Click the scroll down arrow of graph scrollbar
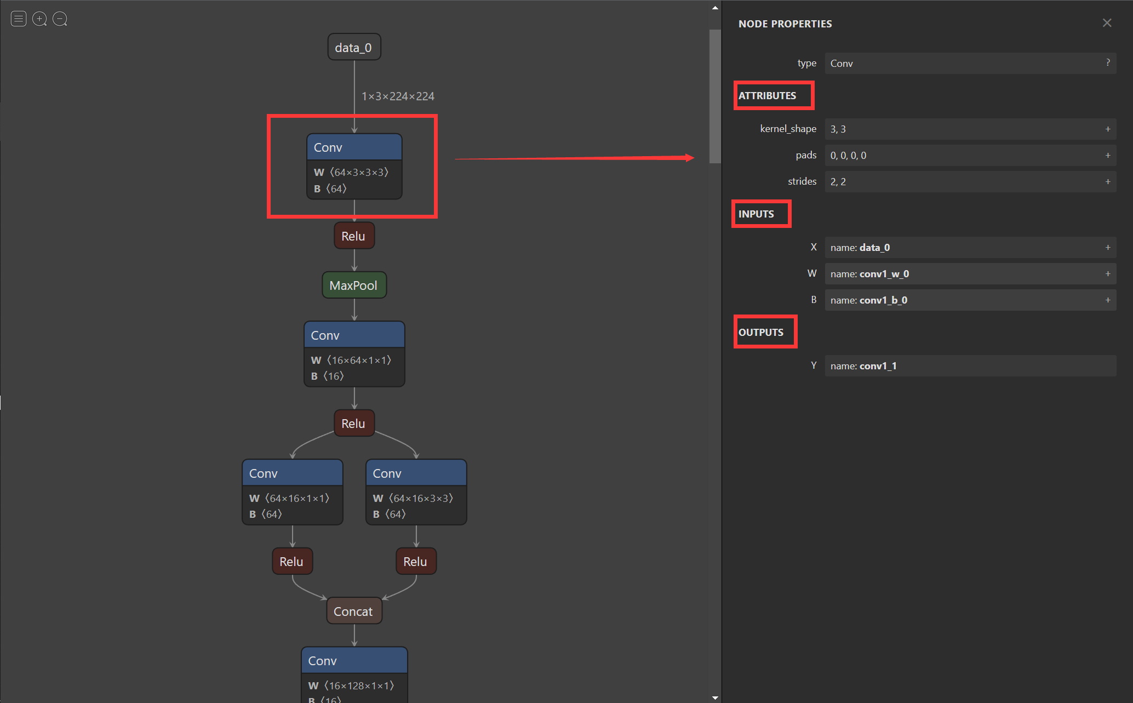Image resolution: width=1133 pixels, height=703 pixels. click(x=715, y=698)
